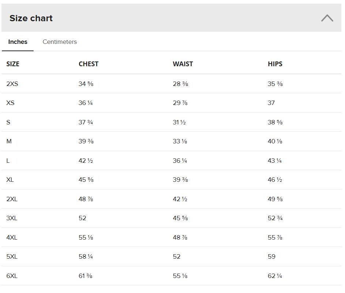Select the XS size row label

[10, 103]
